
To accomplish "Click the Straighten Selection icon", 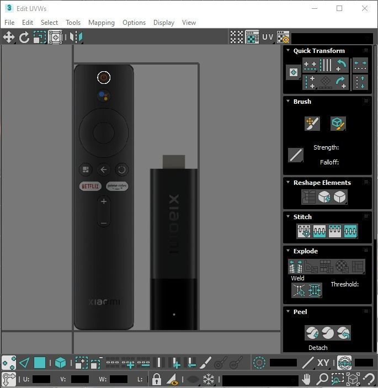I will [x=309, y=197].
